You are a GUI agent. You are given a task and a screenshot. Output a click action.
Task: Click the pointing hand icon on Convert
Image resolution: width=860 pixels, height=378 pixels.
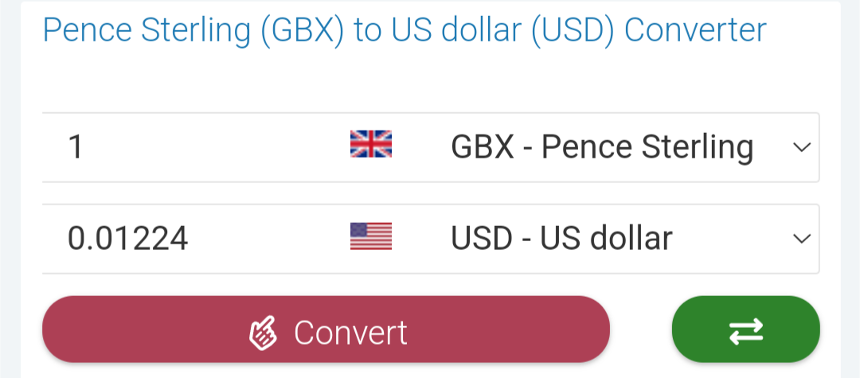264,332
